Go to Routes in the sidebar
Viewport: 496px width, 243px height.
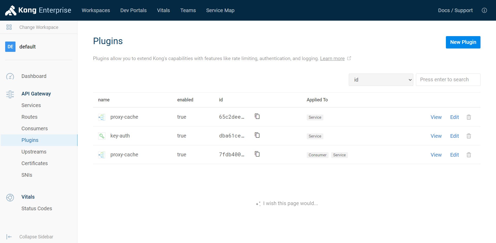[29, 117]
